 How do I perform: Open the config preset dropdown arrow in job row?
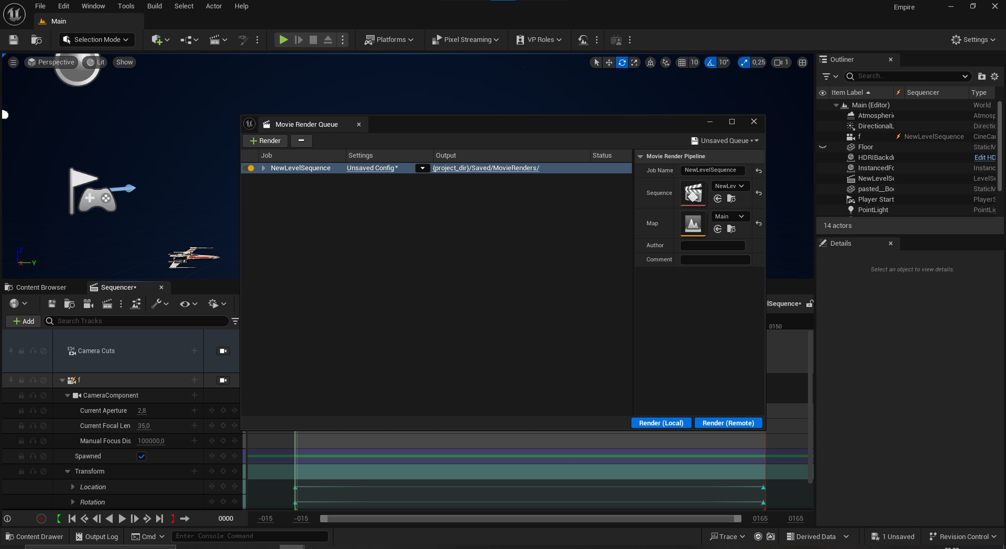click(422, 168)
